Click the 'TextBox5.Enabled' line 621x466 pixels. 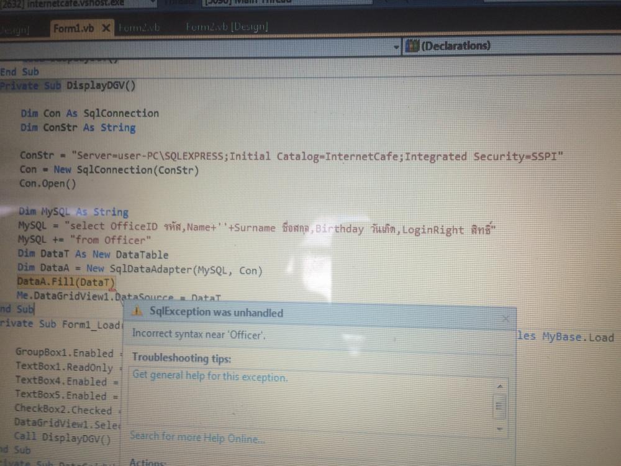66,395
